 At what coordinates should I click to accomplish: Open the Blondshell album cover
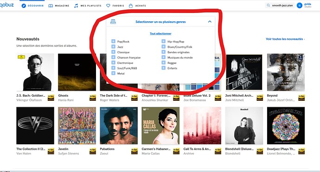(x=244, y=126)
